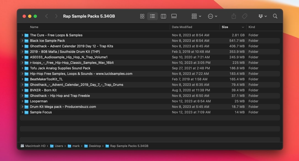Open the ellipsis Action menu
The width and height of the screenshot is (299, 161).
pos(212,16)
